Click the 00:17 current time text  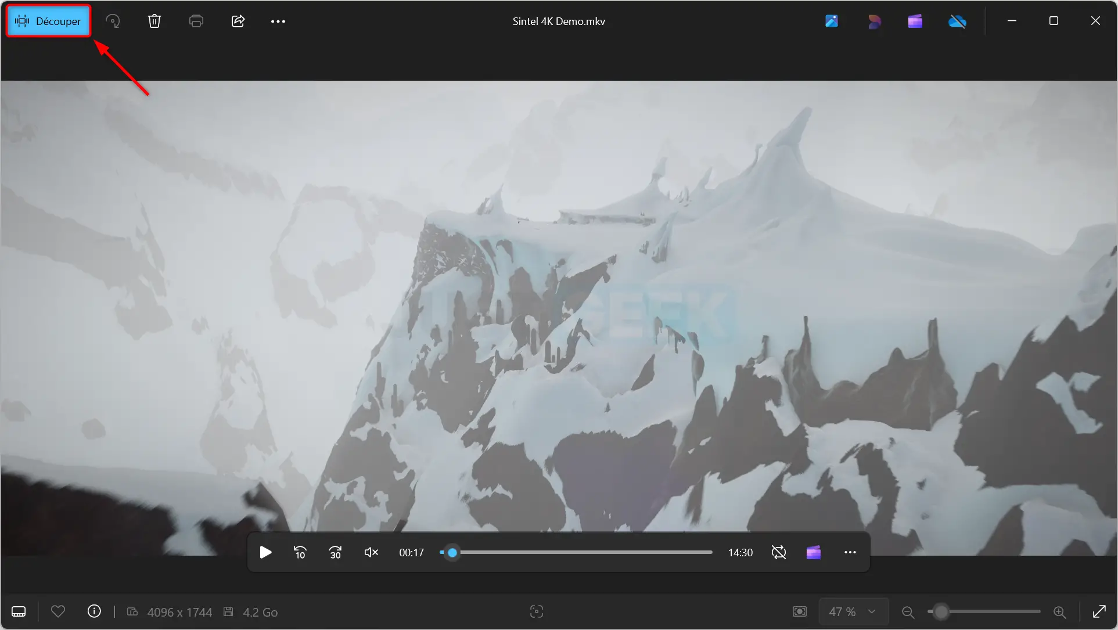(411, 553)
